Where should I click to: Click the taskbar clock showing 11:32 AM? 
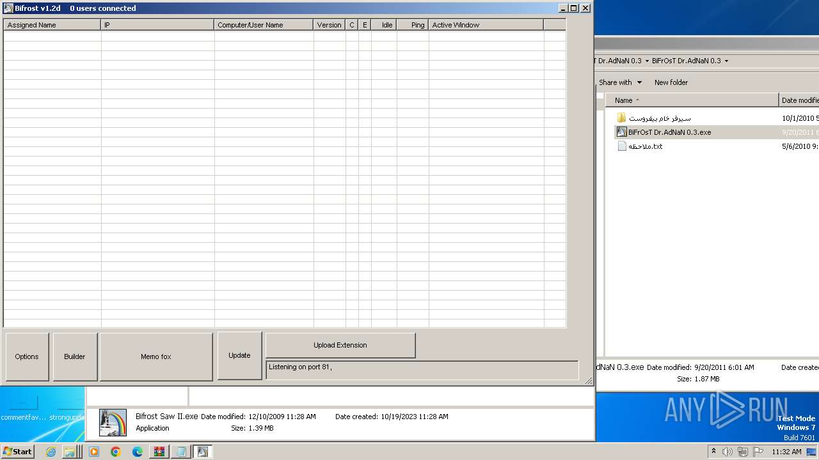point(786,452)
